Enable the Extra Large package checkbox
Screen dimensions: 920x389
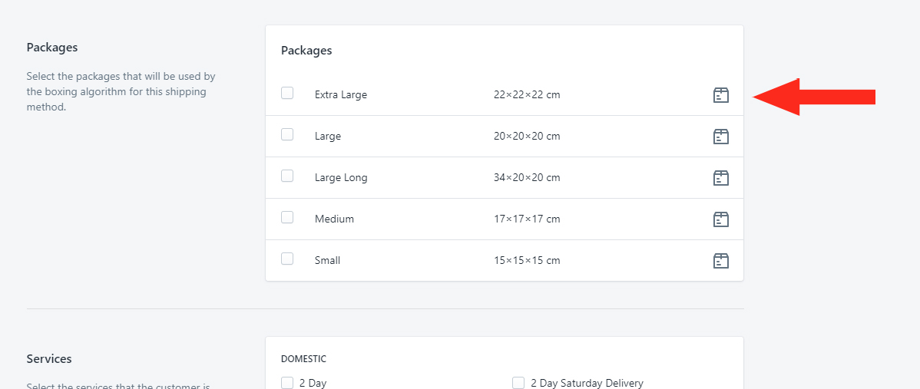tap(287, 93)
